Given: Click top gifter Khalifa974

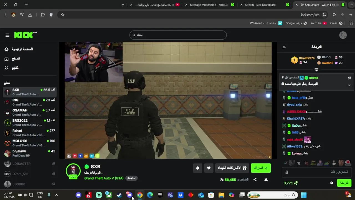Looking at the screenshot, I should click(307, 58).
